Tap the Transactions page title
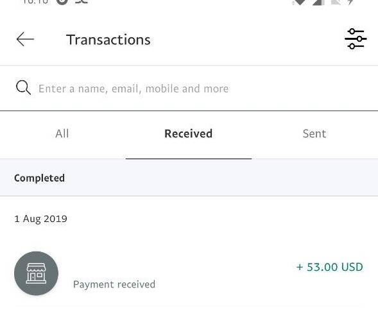The height and width of the screenshot is (315, 378). point(108,40)
